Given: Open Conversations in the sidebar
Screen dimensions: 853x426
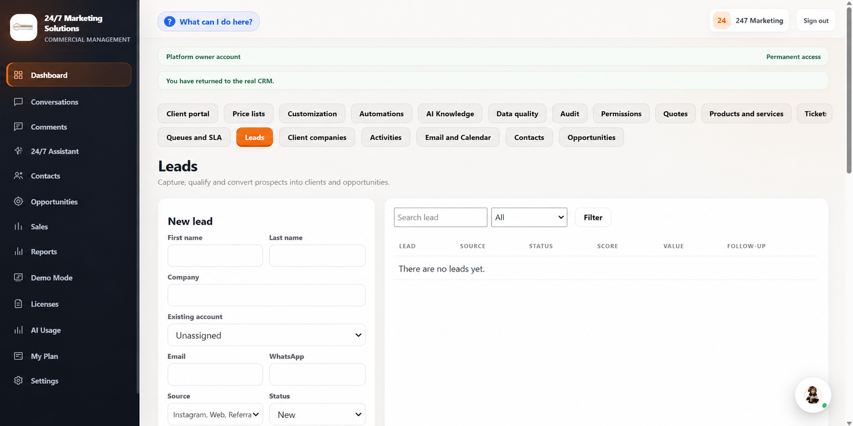Looking at the screenshot, I should pos(69,102).
